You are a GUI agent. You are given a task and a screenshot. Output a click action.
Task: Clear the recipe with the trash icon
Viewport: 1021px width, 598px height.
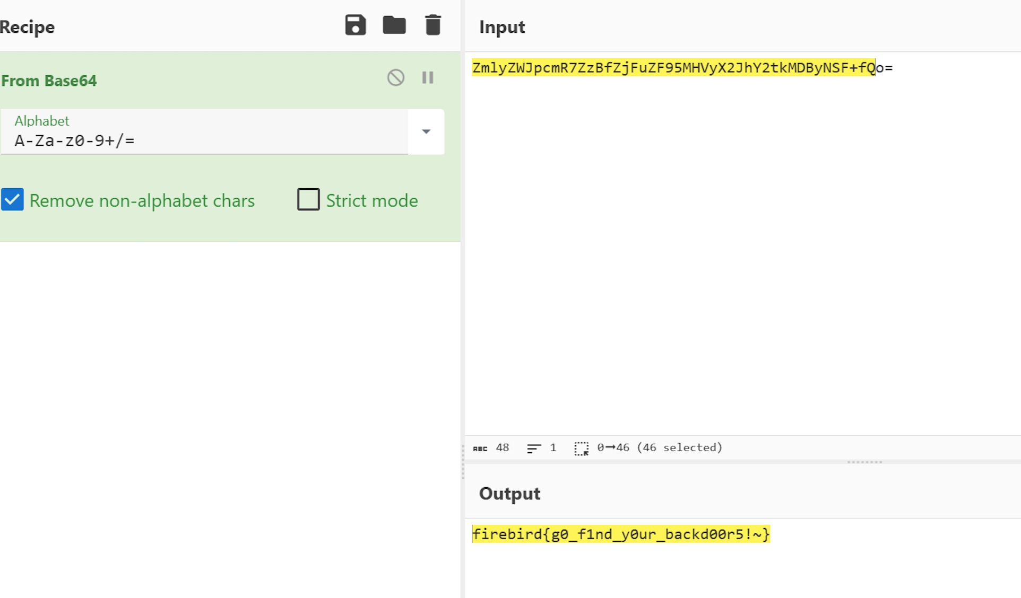pyautogui.click(x=433, y=25)
